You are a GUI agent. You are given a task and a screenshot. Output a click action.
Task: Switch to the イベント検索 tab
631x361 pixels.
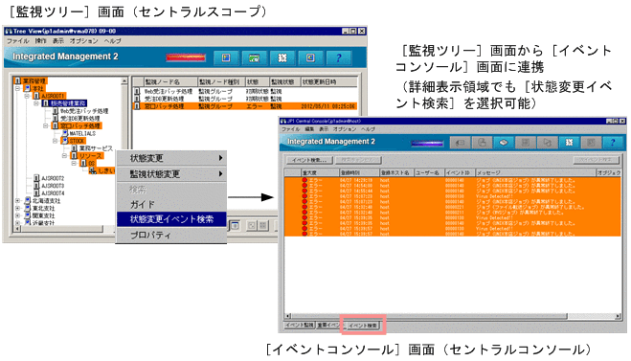[x=363, y=326]
